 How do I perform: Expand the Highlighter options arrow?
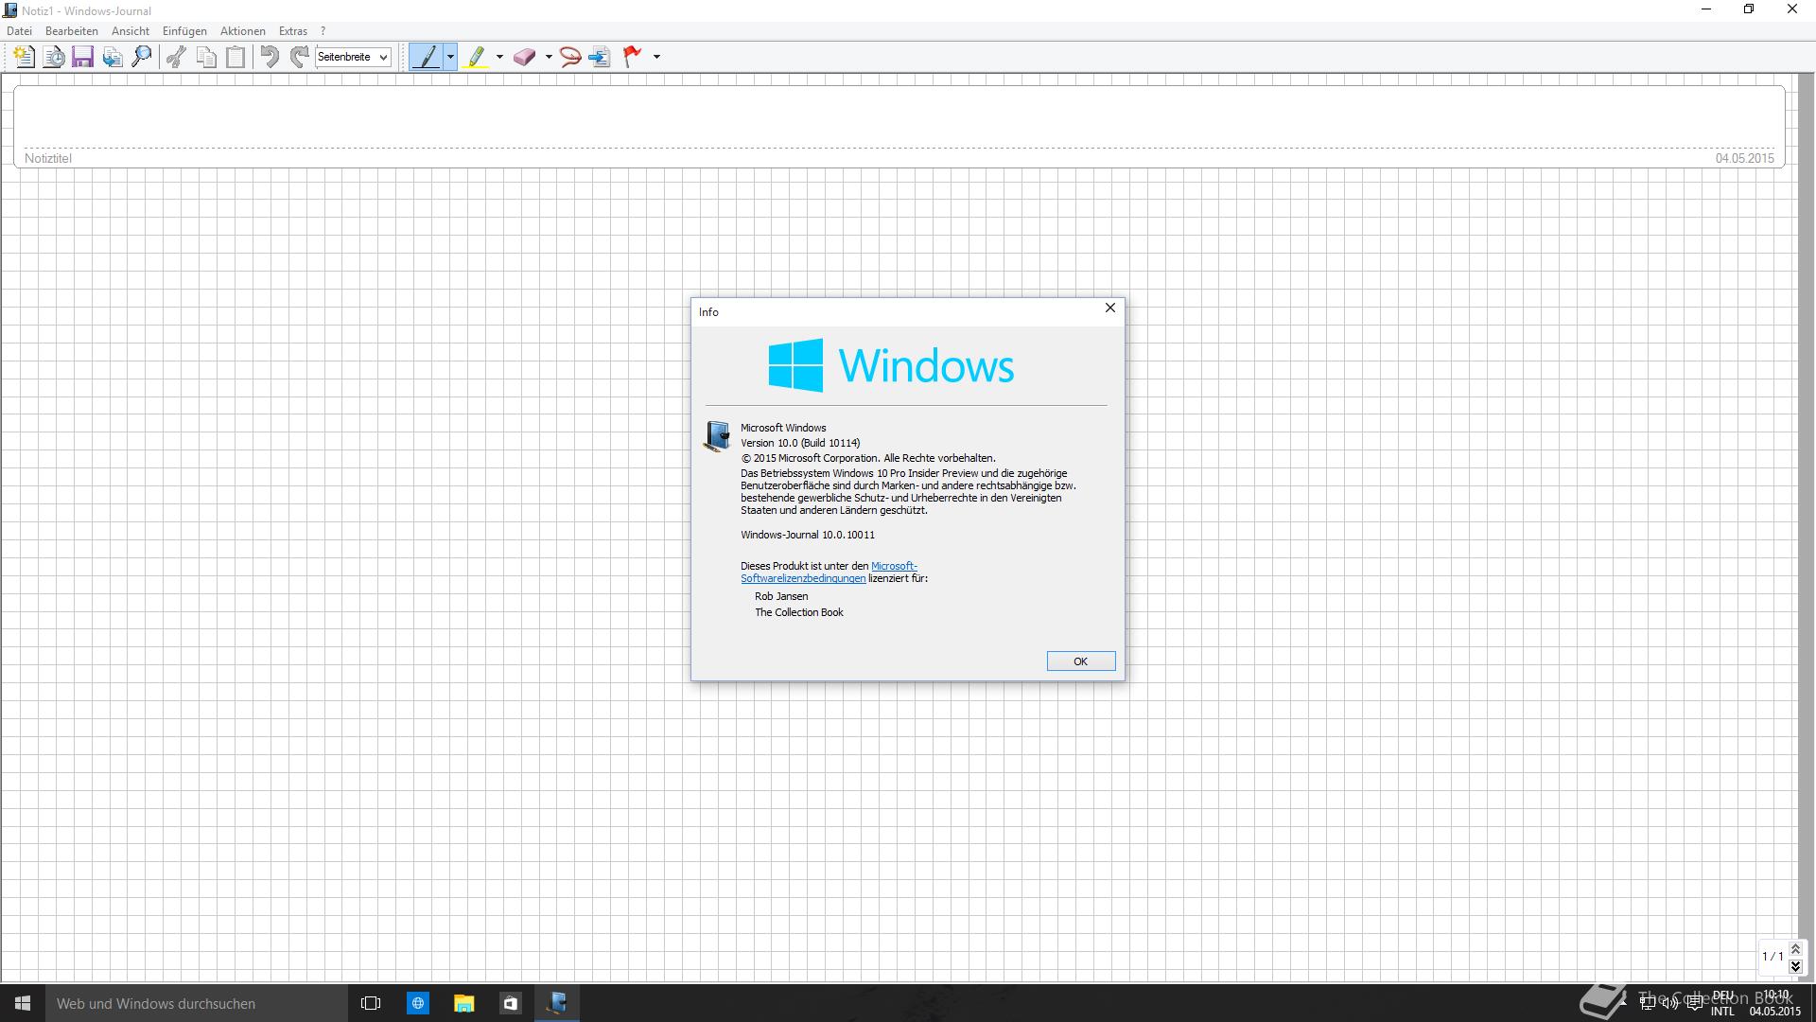(499, 57)
